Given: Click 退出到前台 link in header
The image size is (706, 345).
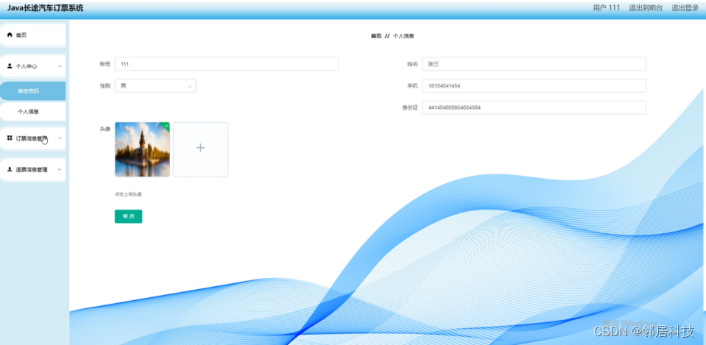Looking at the screenshot, I should (646, 7).
